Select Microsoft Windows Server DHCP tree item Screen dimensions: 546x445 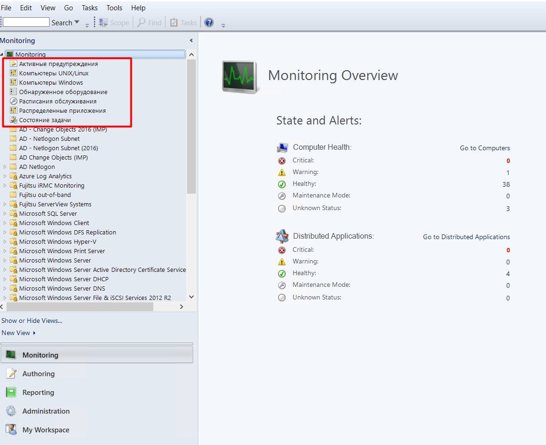(x=64, y=279)
